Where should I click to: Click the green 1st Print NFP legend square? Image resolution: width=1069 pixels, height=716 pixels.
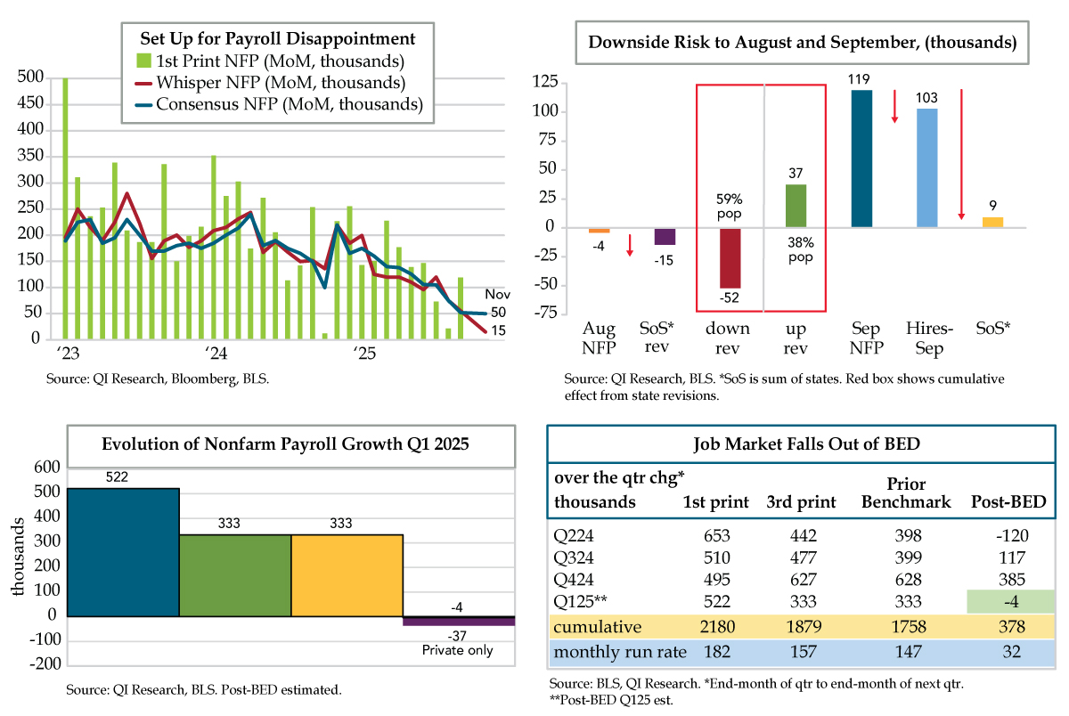click(142, 62)
